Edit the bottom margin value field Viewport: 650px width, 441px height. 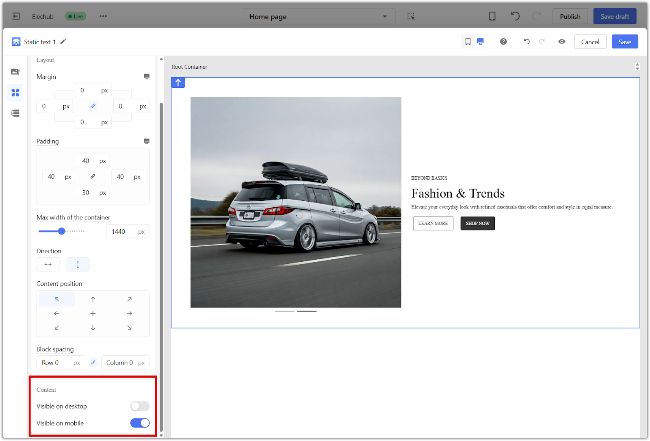tap(93, 122)
